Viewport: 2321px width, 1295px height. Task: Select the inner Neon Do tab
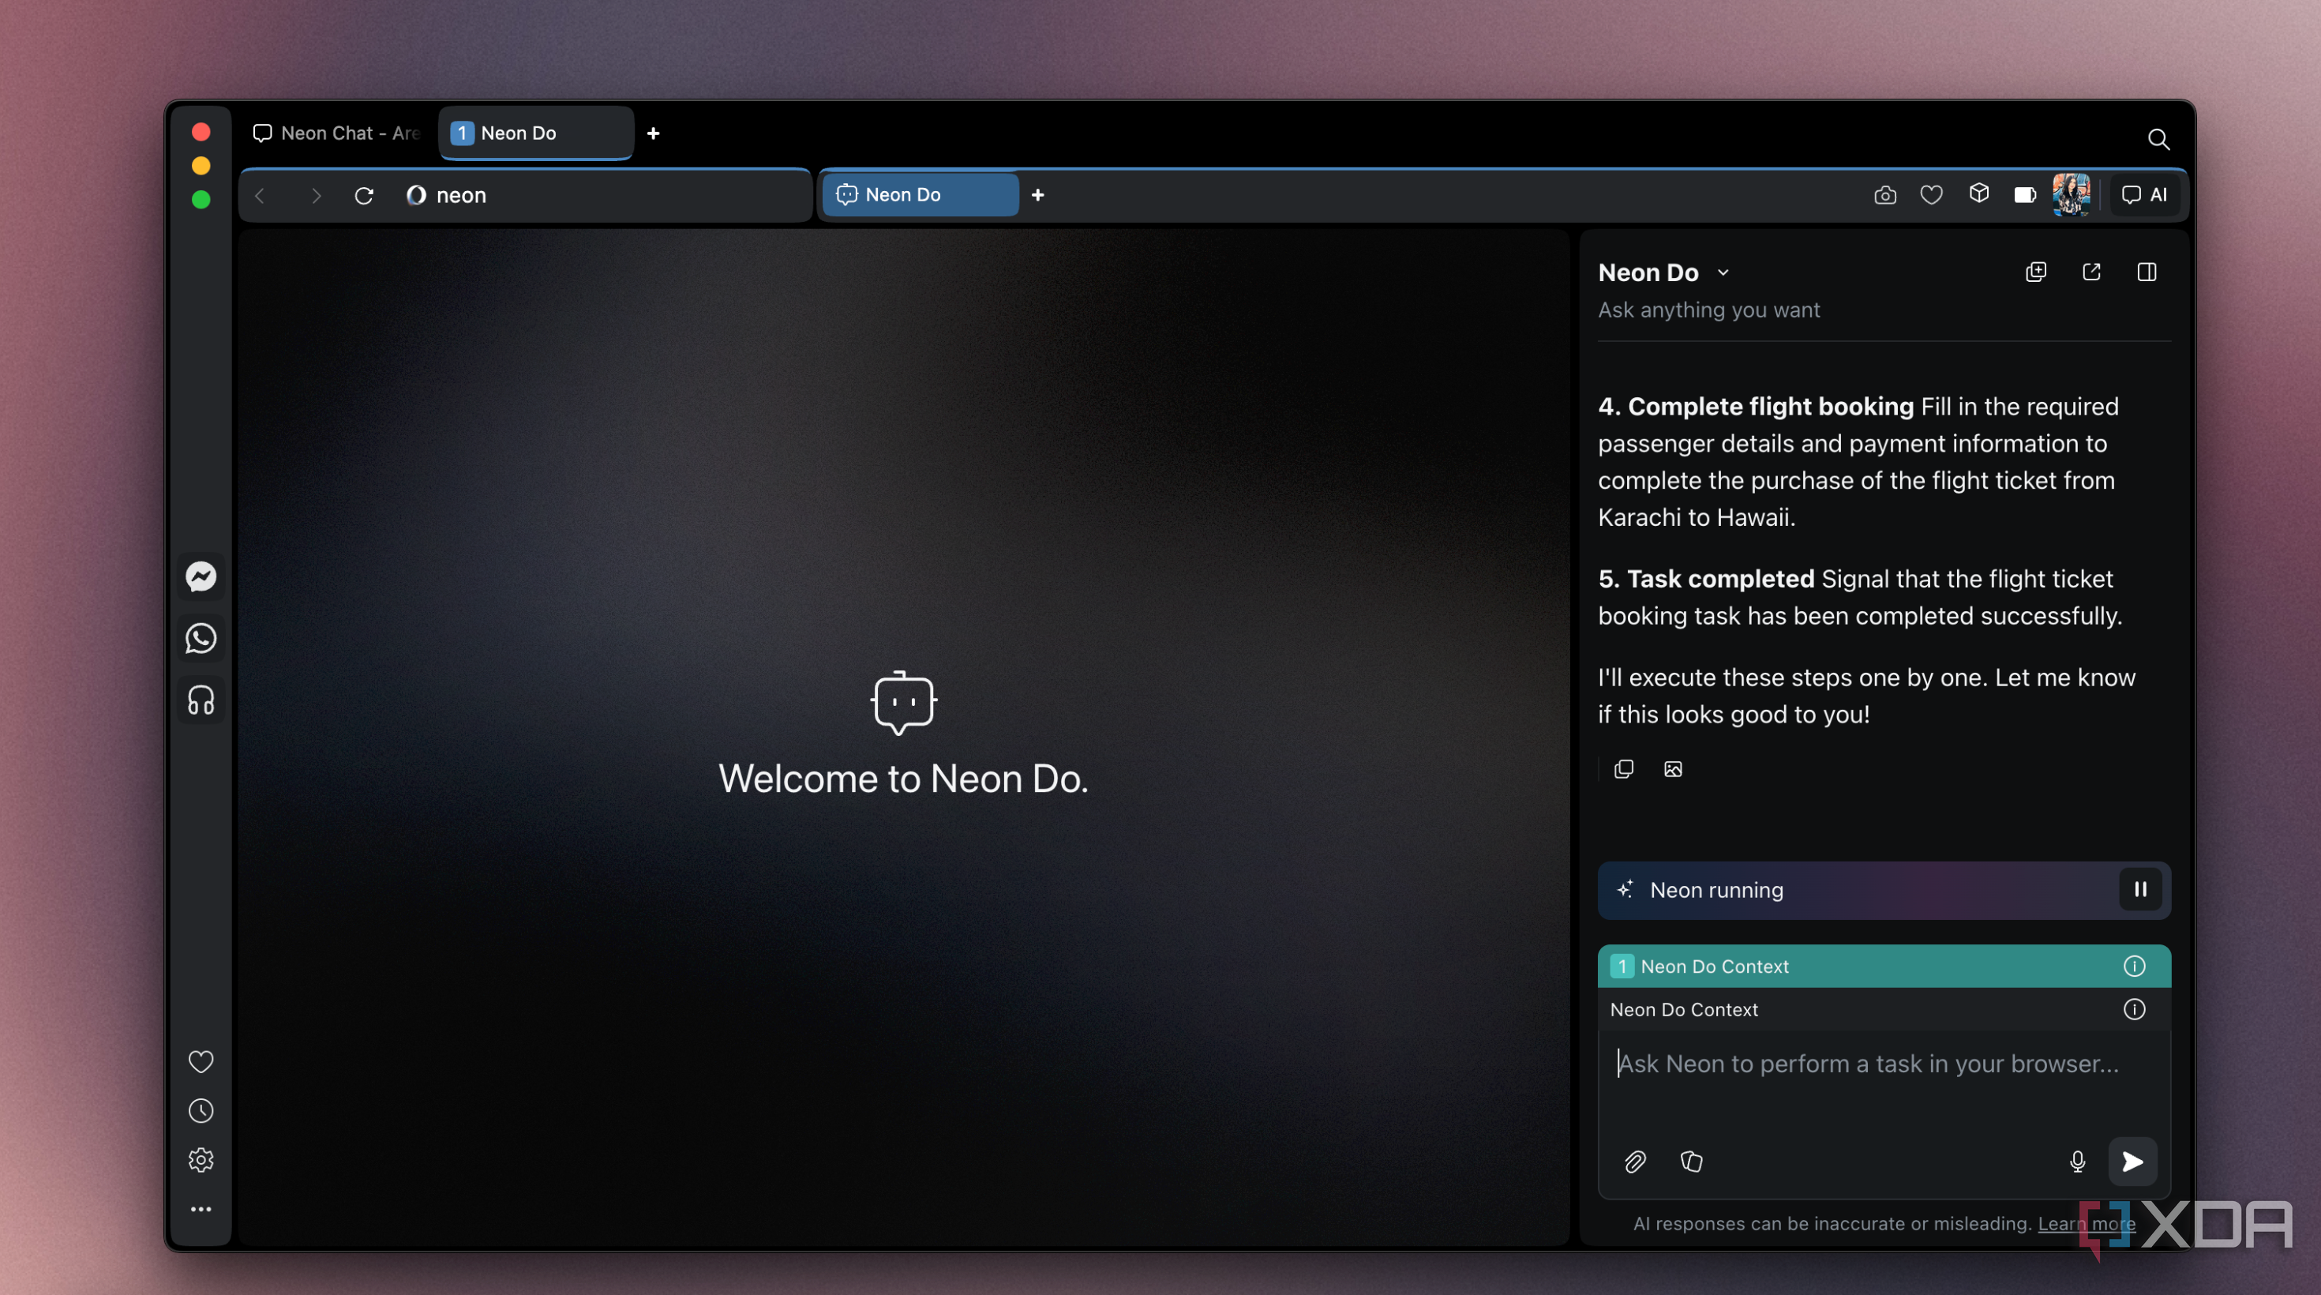920,195
